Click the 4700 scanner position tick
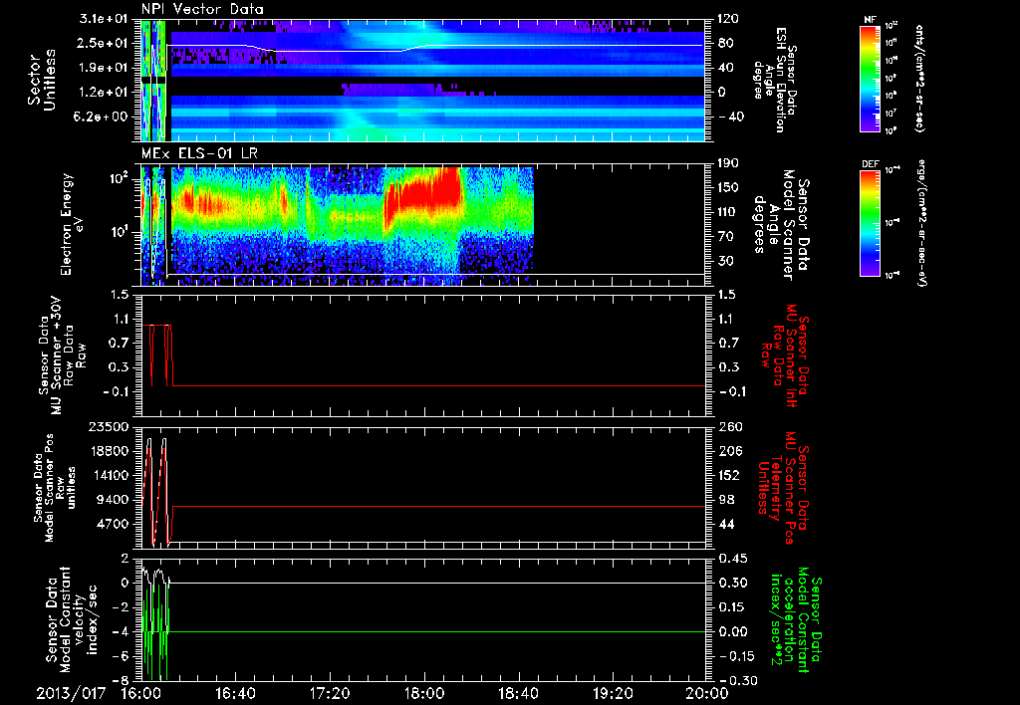Screen dimensions: 1020x705 (x=114, y=524)
